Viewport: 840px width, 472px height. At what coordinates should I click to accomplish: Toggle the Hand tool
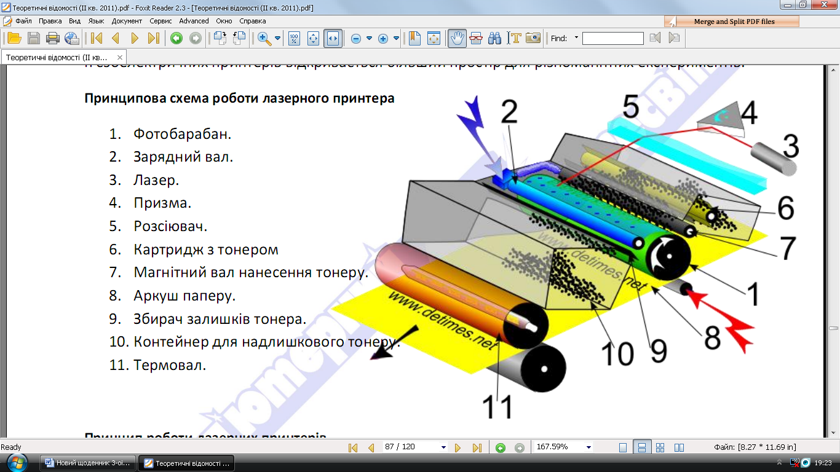pos(456,38)
